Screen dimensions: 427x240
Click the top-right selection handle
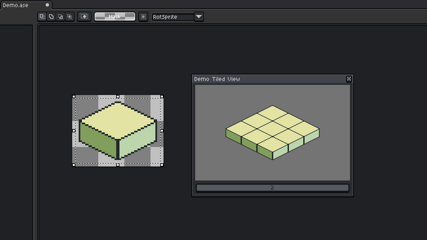click(162, 97)
